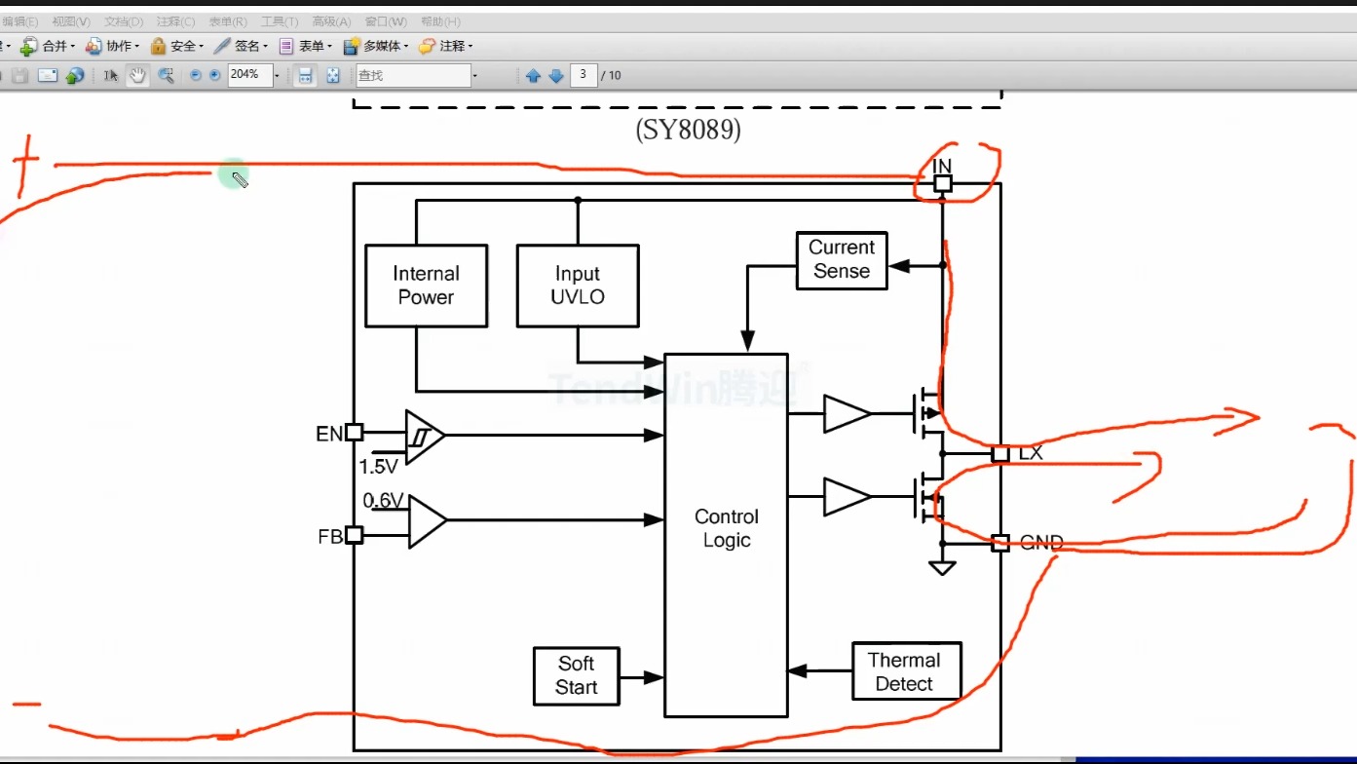Expand the 注释 toolbar dropdown arrow

coord(471,46)
